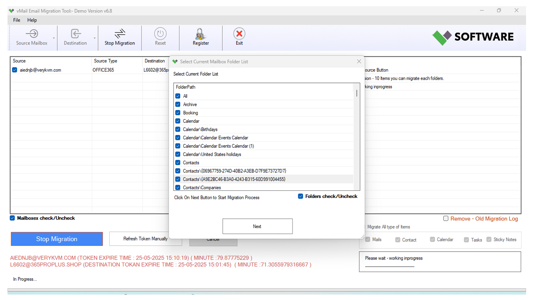This screenshot has height=300, width=534.
Task: Open the File menu
Action: [x=17, y=20]
